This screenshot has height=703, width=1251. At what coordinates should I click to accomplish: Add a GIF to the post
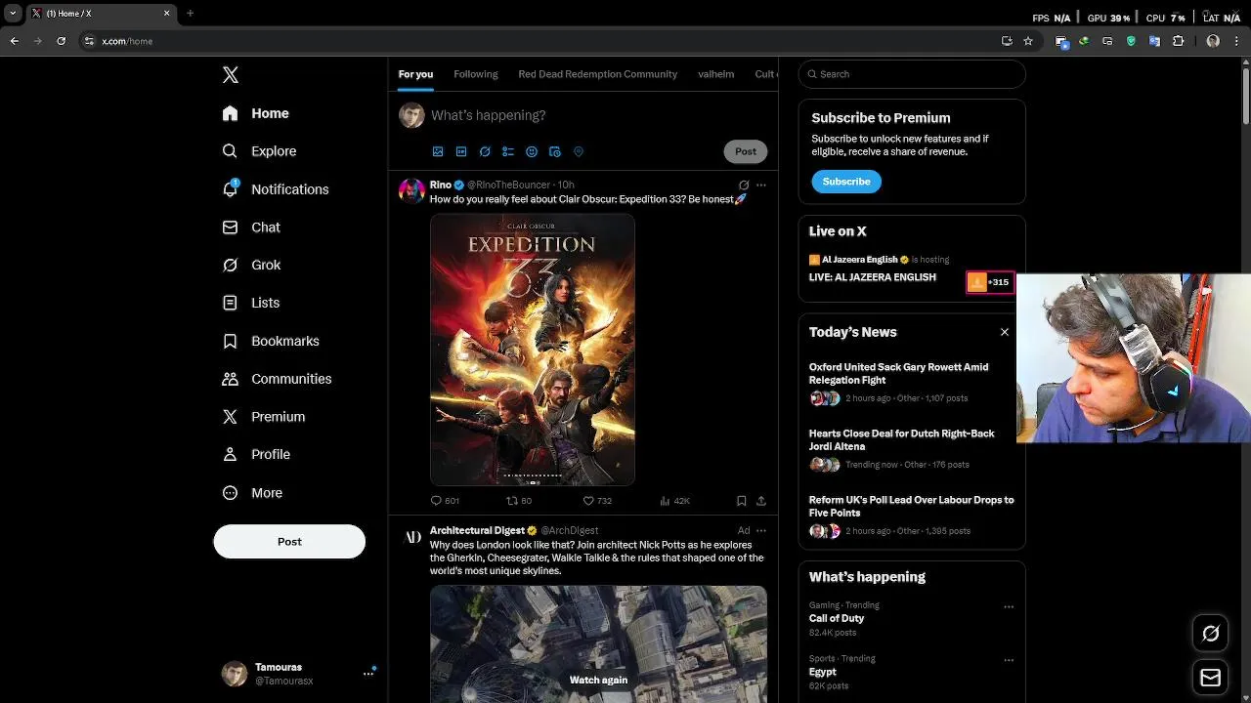coord(461,151)
